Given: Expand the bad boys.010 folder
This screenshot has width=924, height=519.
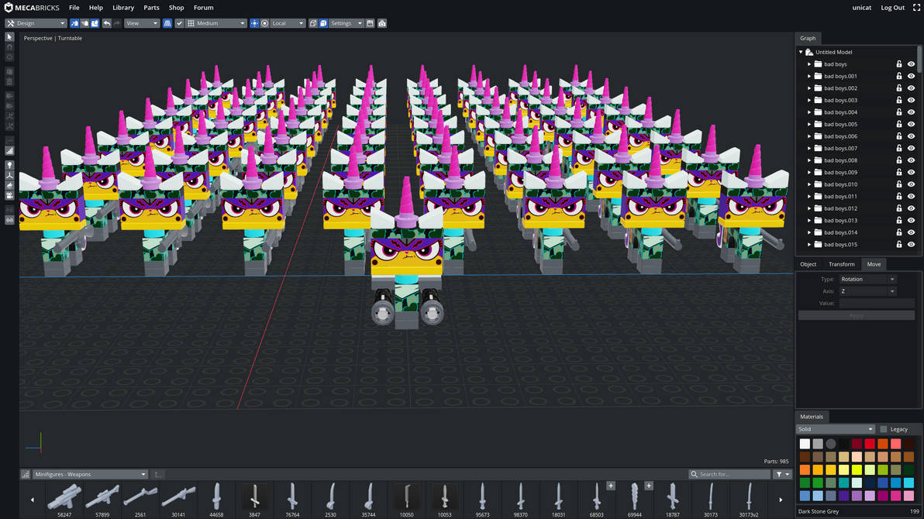Looking at the screenshot, I should click(x=809, y=184).
